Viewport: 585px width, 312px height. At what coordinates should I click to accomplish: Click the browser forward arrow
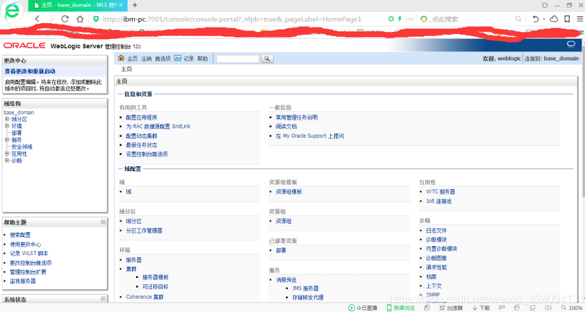point(51,19)
